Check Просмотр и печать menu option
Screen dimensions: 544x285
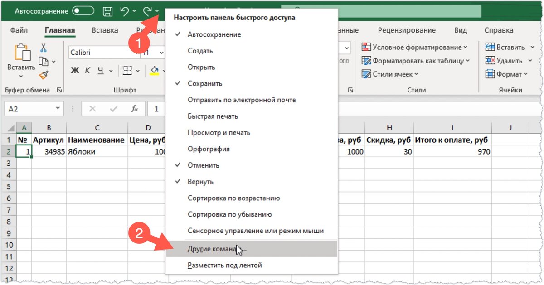pyautogui.click(x=252, y=133)
